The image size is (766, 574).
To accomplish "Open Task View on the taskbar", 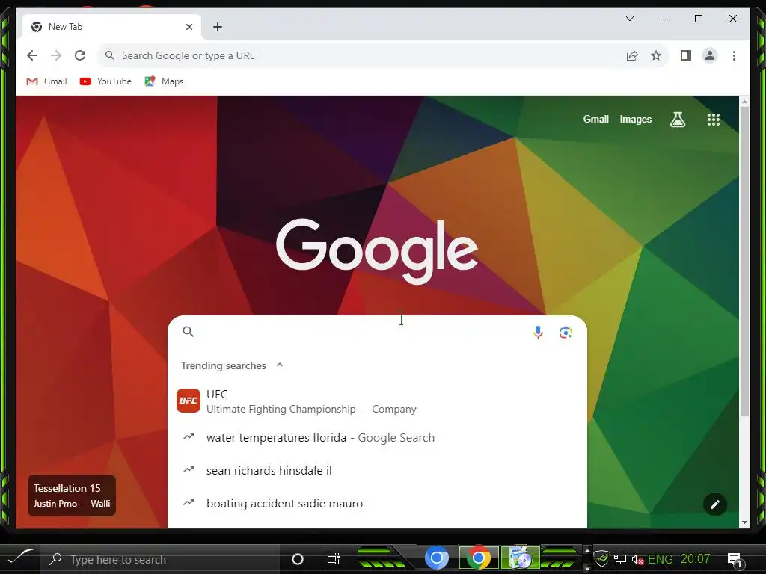I will (333, 559).
